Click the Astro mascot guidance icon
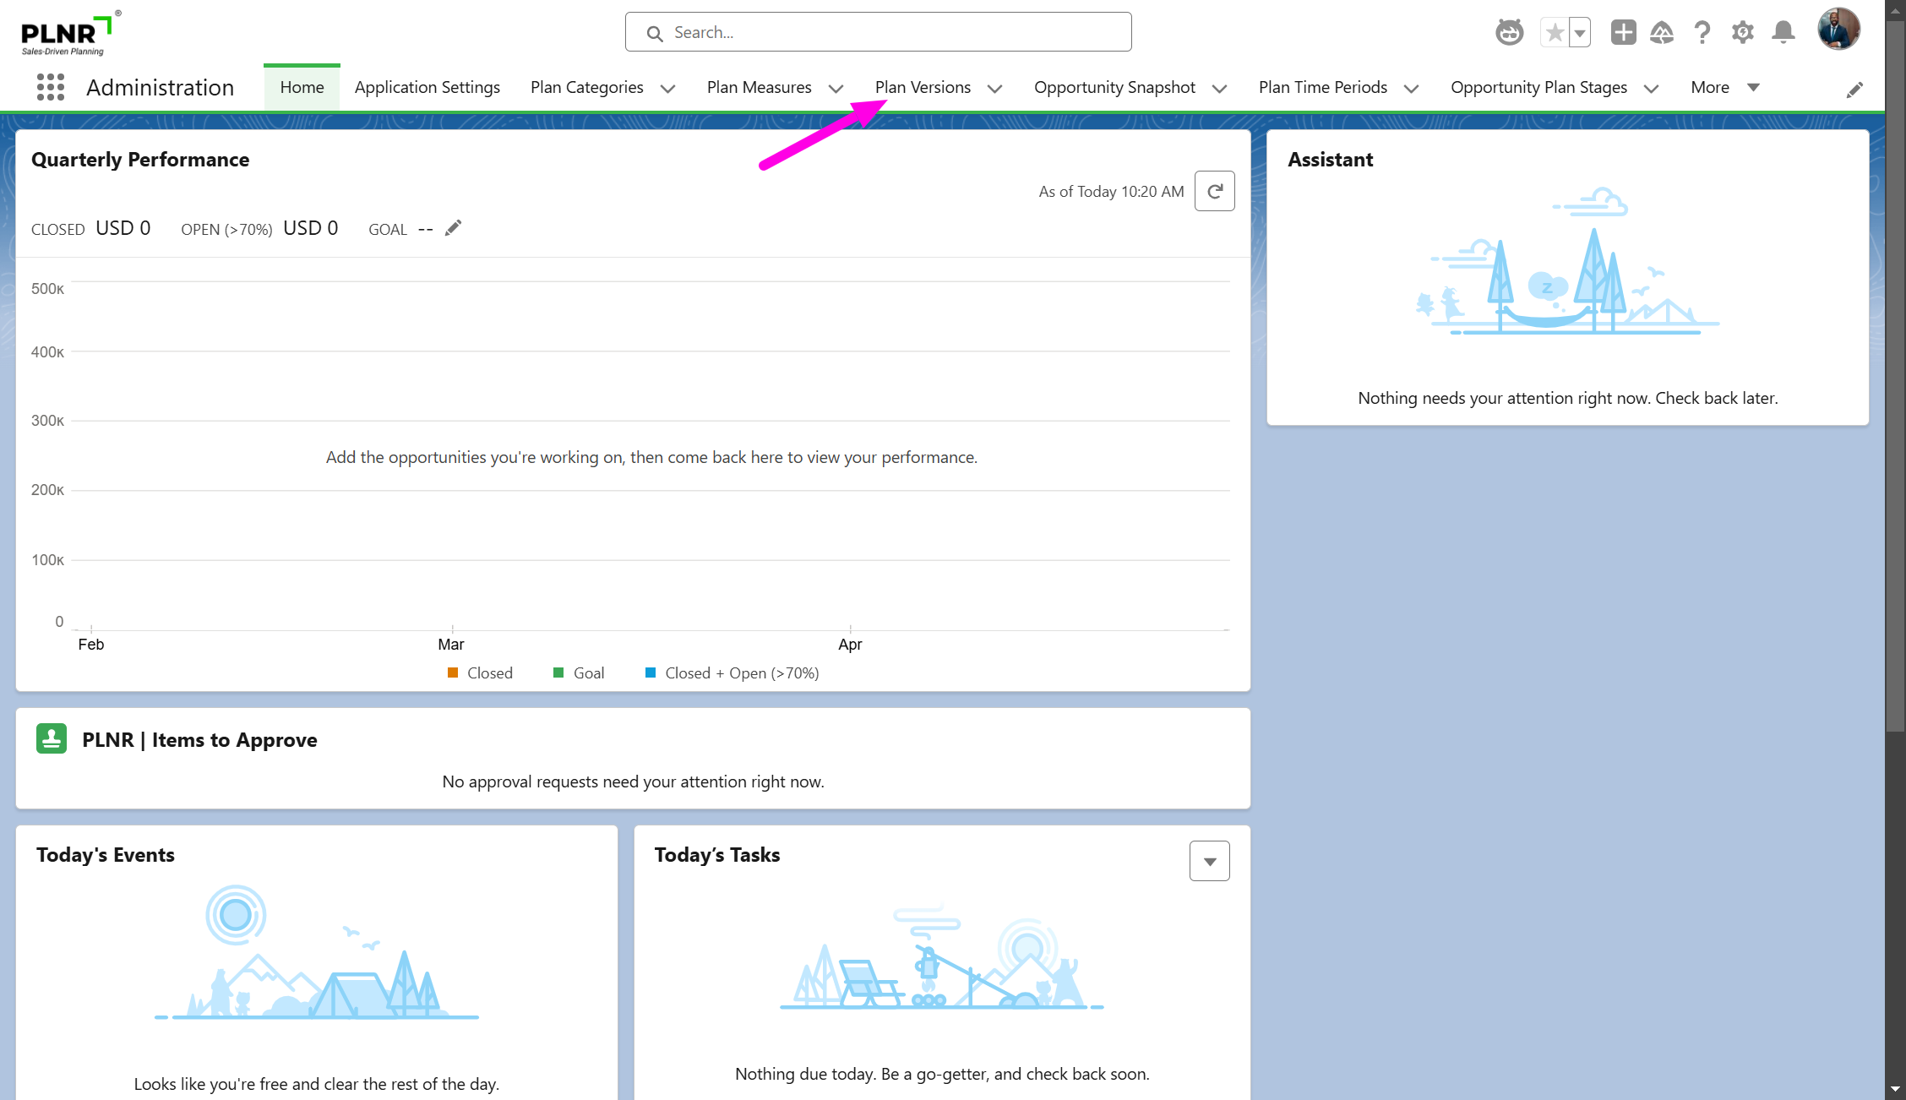 click(1509, 33)
